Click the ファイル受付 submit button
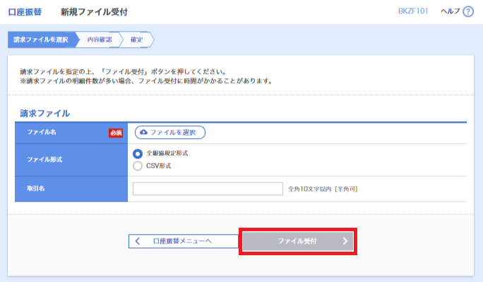Image resolution: width=483 pixels, height=282 pixels. [298, 241]
